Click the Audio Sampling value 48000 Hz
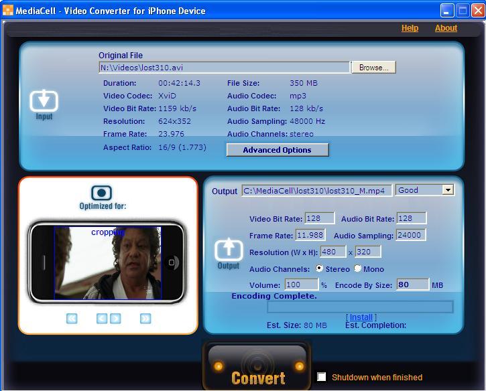This screenshot has width=486, height=391. tap(307, 121)
